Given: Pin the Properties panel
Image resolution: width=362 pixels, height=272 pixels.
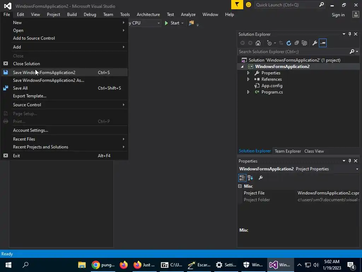Looking at the screenshot, I should (350, 161).
